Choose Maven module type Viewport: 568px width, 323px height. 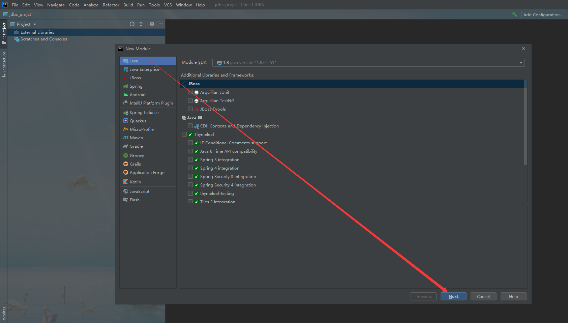click(148, 138)
